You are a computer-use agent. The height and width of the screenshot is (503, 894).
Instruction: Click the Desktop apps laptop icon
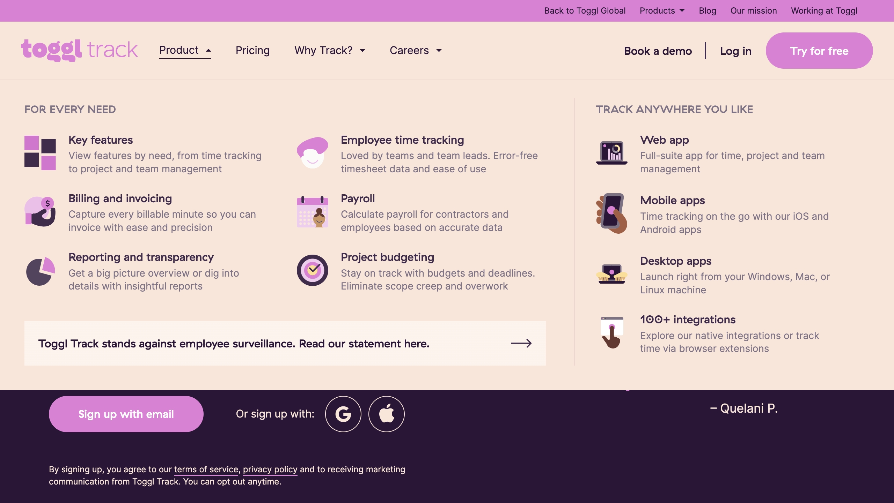(612, 274)
